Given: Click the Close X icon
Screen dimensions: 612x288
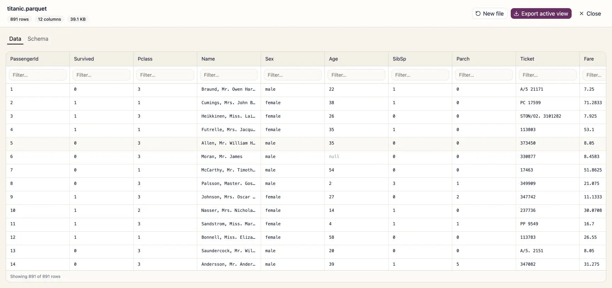Looking at the screenshot, I should (x=581, y=13).
